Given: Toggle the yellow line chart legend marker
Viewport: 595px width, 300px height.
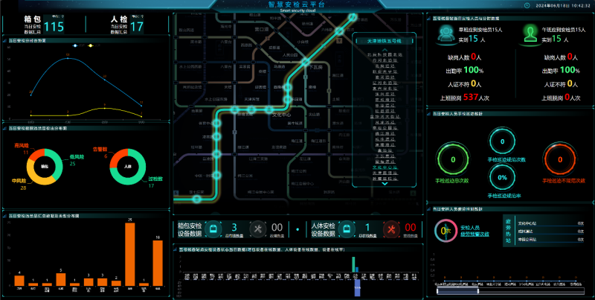Looking at the screenshot, I should click(x=91, y=45).
